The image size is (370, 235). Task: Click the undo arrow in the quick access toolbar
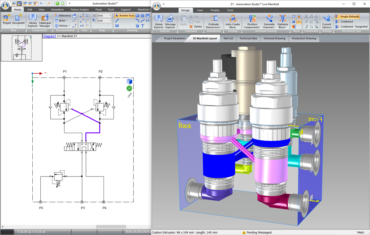coord(41,3)
